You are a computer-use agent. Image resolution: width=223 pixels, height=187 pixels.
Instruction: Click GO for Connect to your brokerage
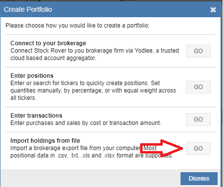(198, 51)
